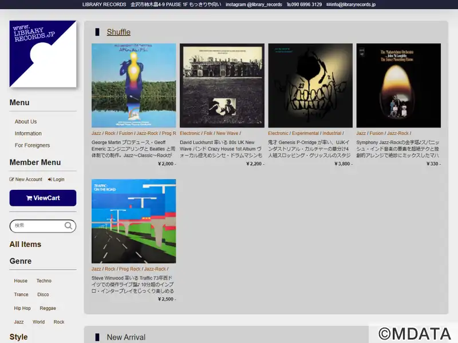The image size is (458, 343).
Task: Open Traffic On The Road album cover
Action: click(134, 221)
